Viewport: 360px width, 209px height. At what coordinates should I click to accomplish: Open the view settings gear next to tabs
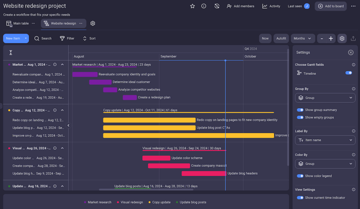(93, 23)
